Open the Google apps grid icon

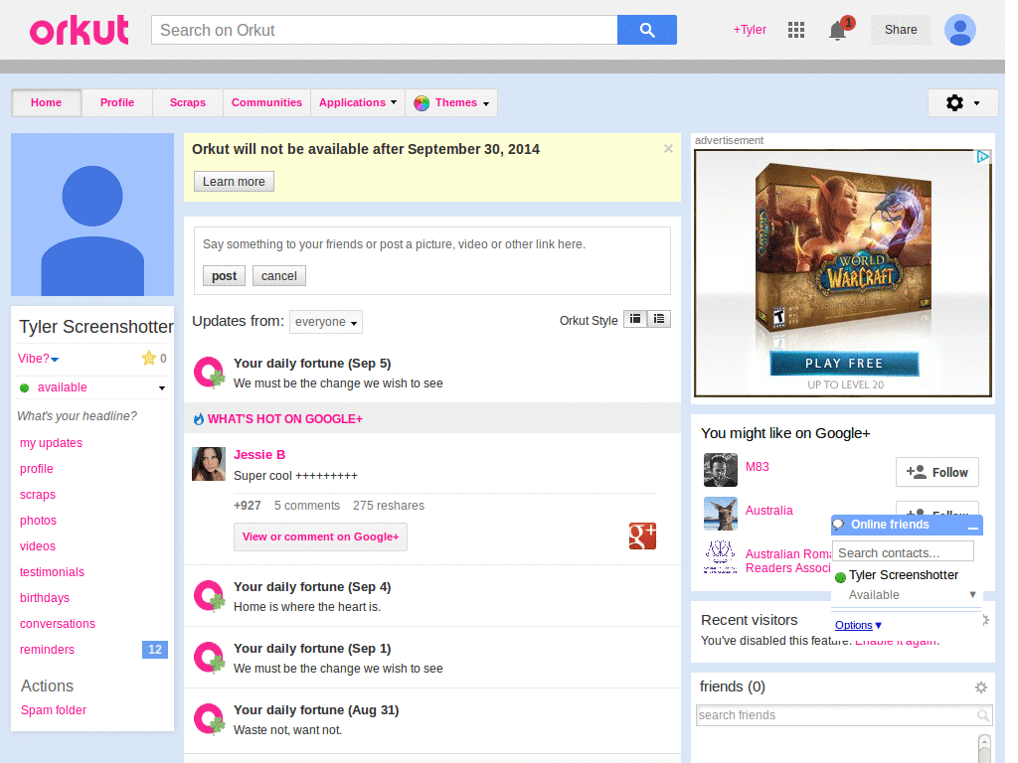[x=795, y=30]
